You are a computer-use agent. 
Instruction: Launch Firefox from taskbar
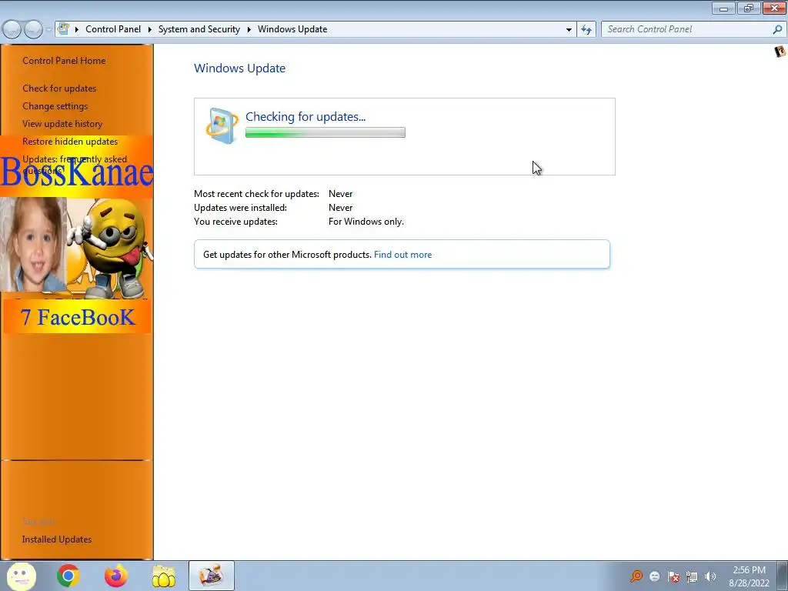point(115,576)
